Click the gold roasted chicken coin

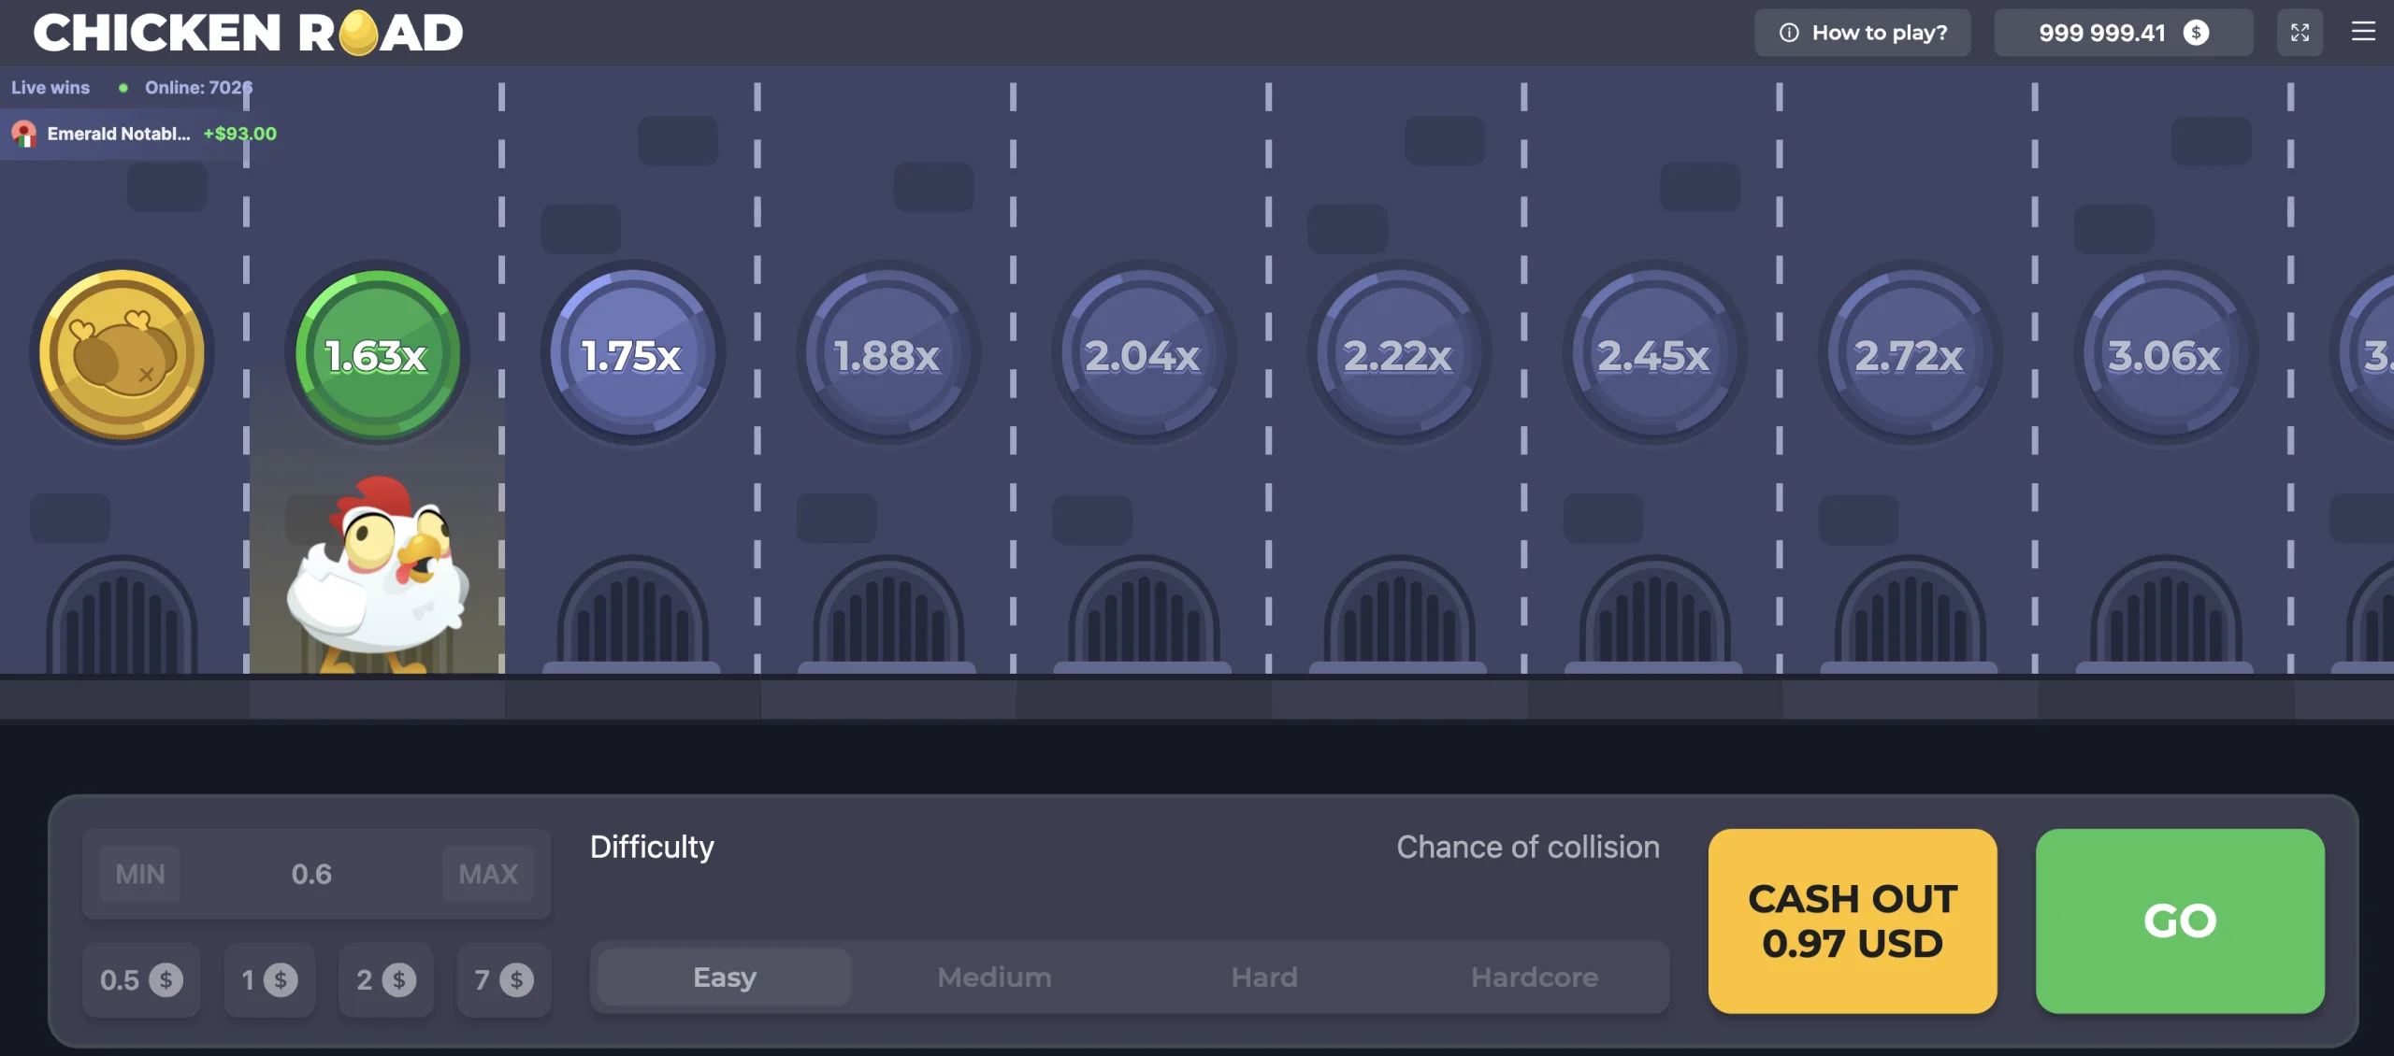(x=122, y=354)
